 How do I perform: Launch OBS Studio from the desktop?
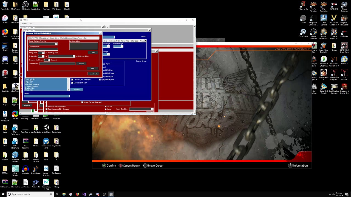pyautogui.click(x=26, y=6)
